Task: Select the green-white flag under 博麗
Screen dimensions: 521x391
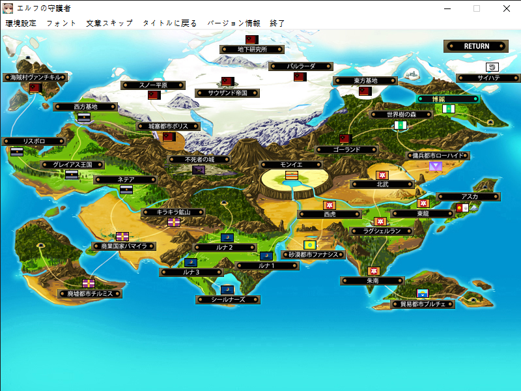Action: coord(449,109)
